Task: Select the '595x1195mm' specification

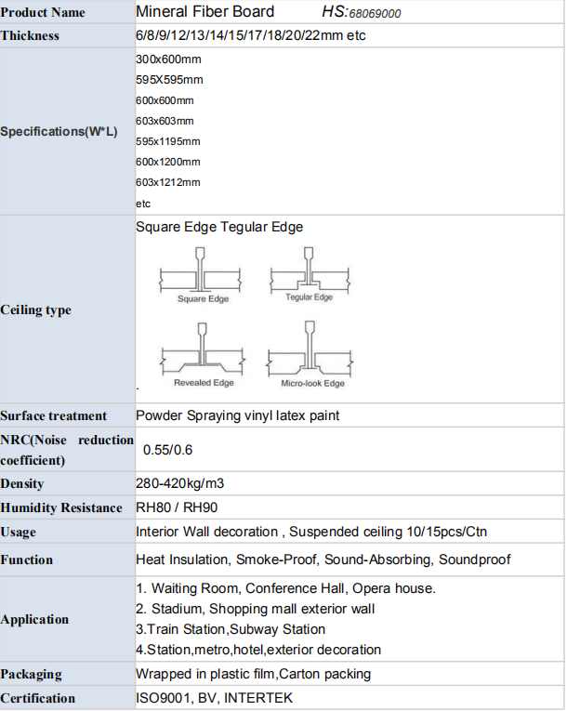Action: (168, 141)
